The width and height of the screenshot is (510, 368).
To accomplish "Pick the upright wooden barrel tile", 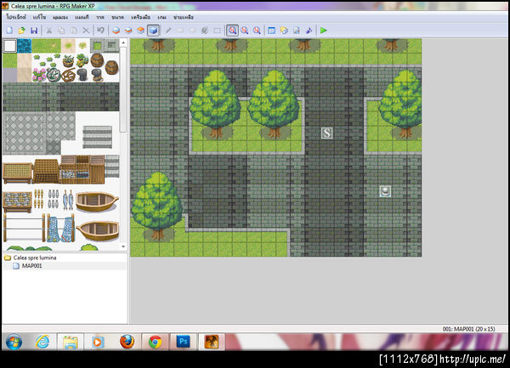I will 97,60.
